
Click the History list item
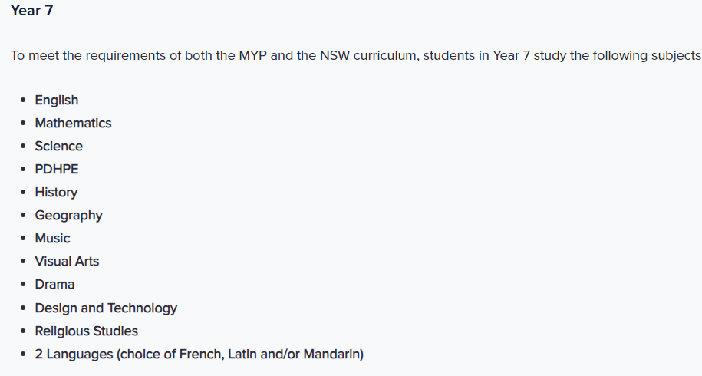(x=56, y=192)
